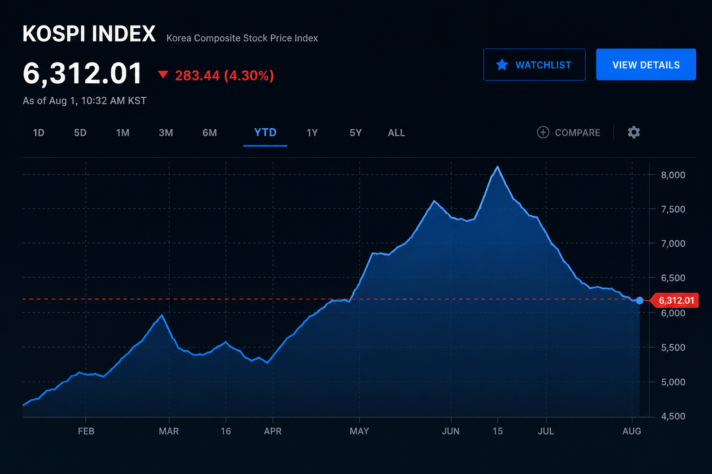Click the red 6,312.01 price tag
Image resolution: width=712 pixels, height=474 pixels.
click(675, 300)
